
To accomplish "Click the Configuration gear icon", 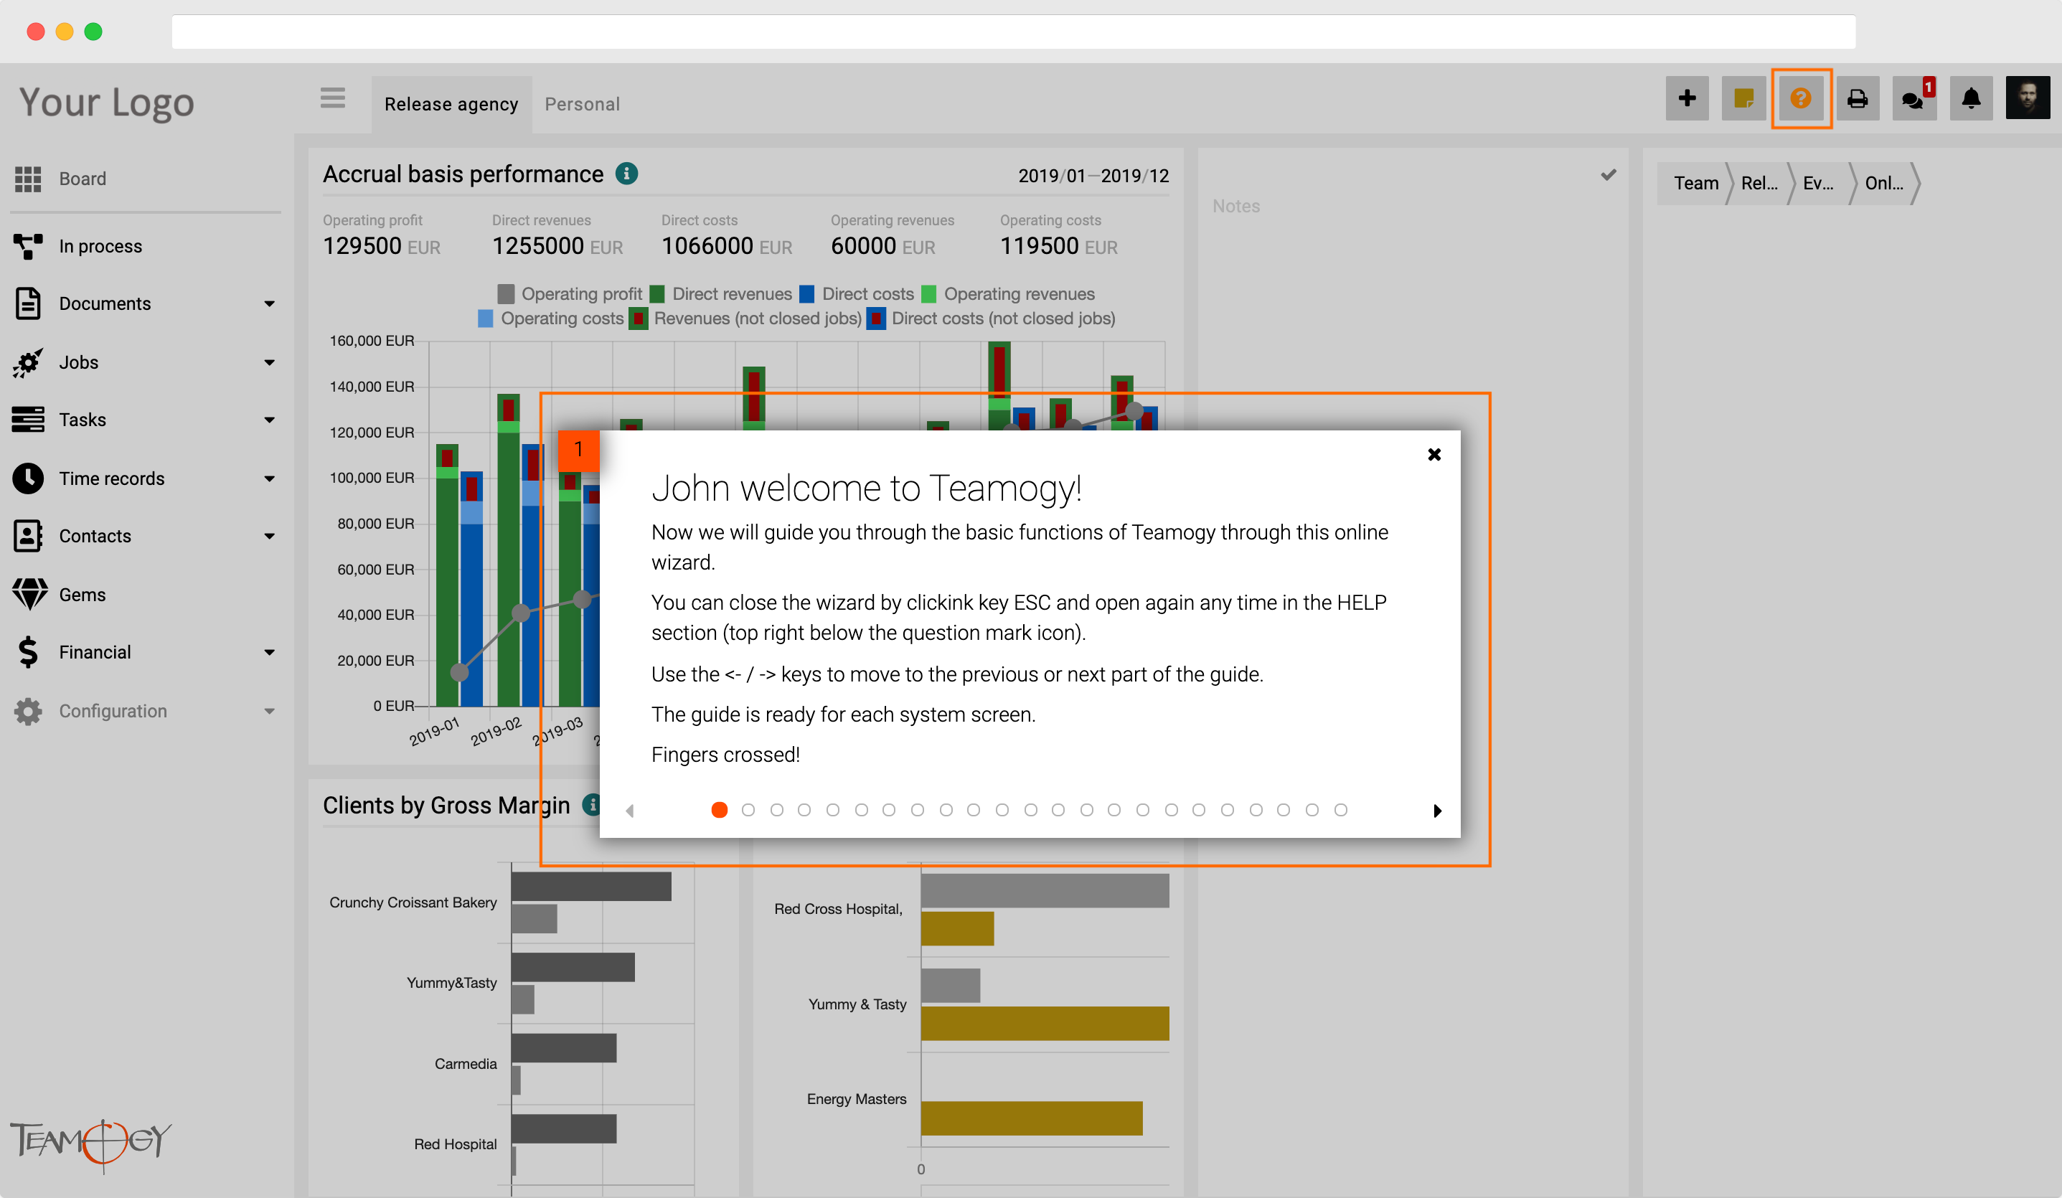I will 28,711.
